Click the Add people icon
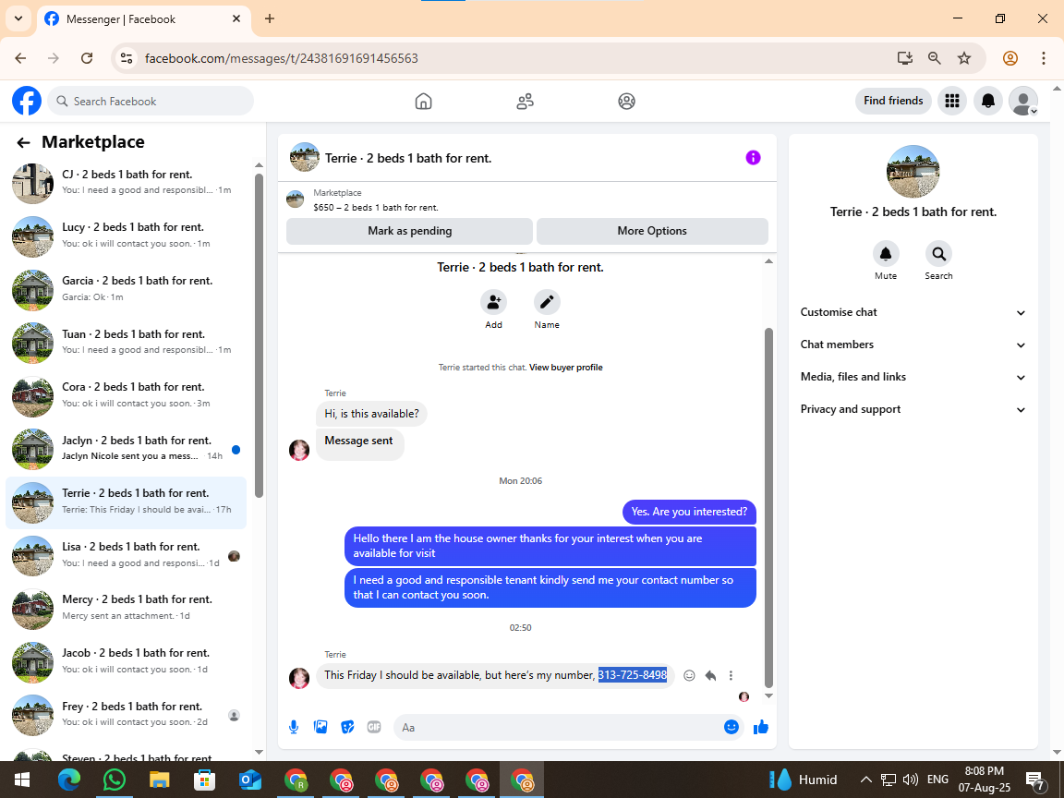The width and height of the screenshot is (1064, 798). [x=493, y=302]
